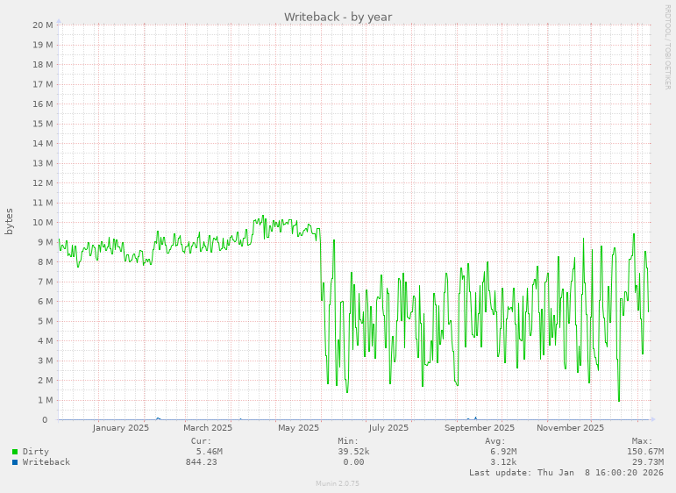Screen dimensions: 676x493
Task: Click the Writeback average value 3.12k
Action: 503,462
